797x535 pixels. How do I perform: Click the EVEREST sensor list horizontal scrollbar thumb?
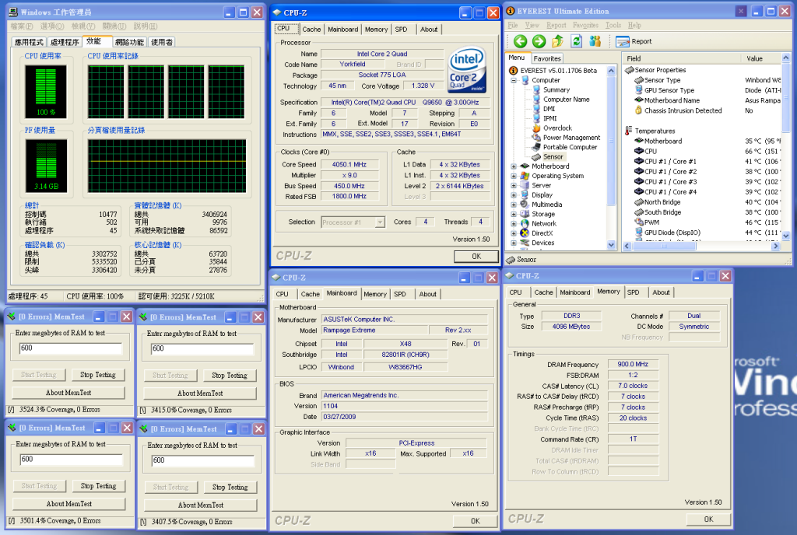tap(664, 247)
